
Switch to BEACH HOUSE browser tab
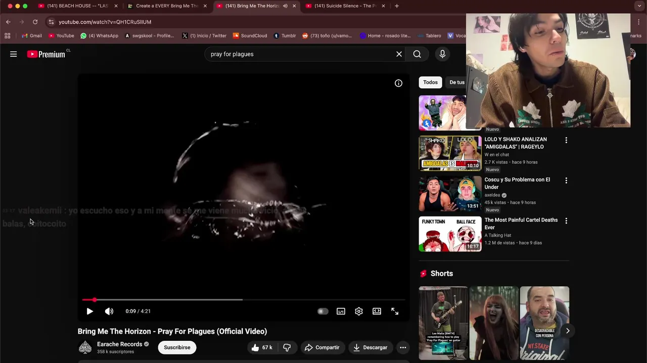[77, 6]
